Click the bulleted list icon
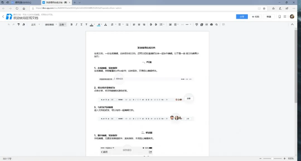The width and height of the screenshot is (301, 161). point(119,25)
